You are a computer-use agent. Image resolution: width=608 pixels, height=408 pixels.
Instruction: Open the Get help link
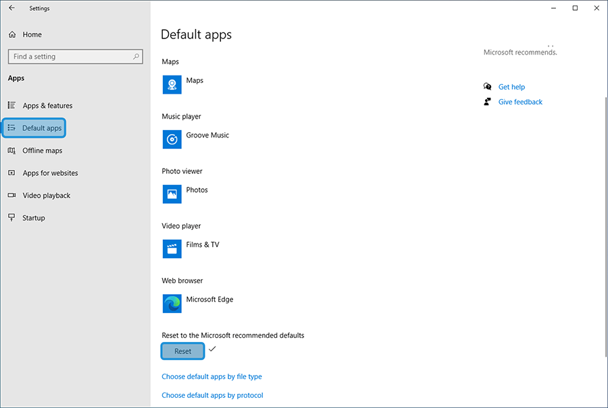coord(511,87)
